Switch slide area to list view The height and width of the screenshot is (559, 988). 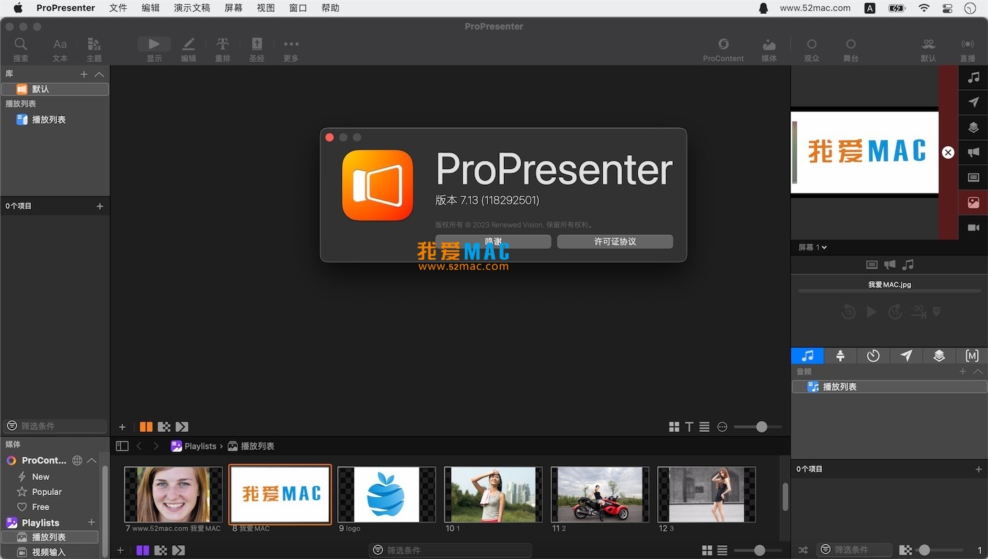tap(704, 427)
